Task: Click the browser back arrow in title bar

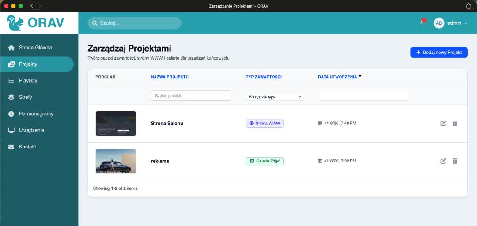Action: coord(32,6)
